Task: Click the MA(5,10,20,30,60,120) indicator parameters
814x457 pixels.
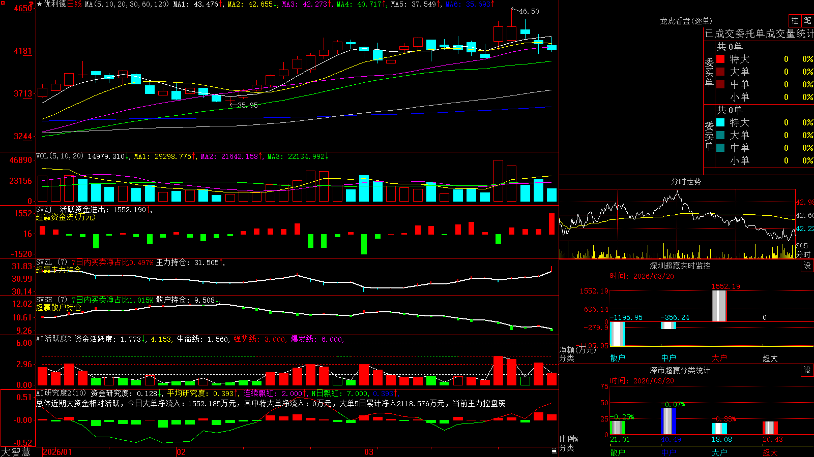Action: 127,4
